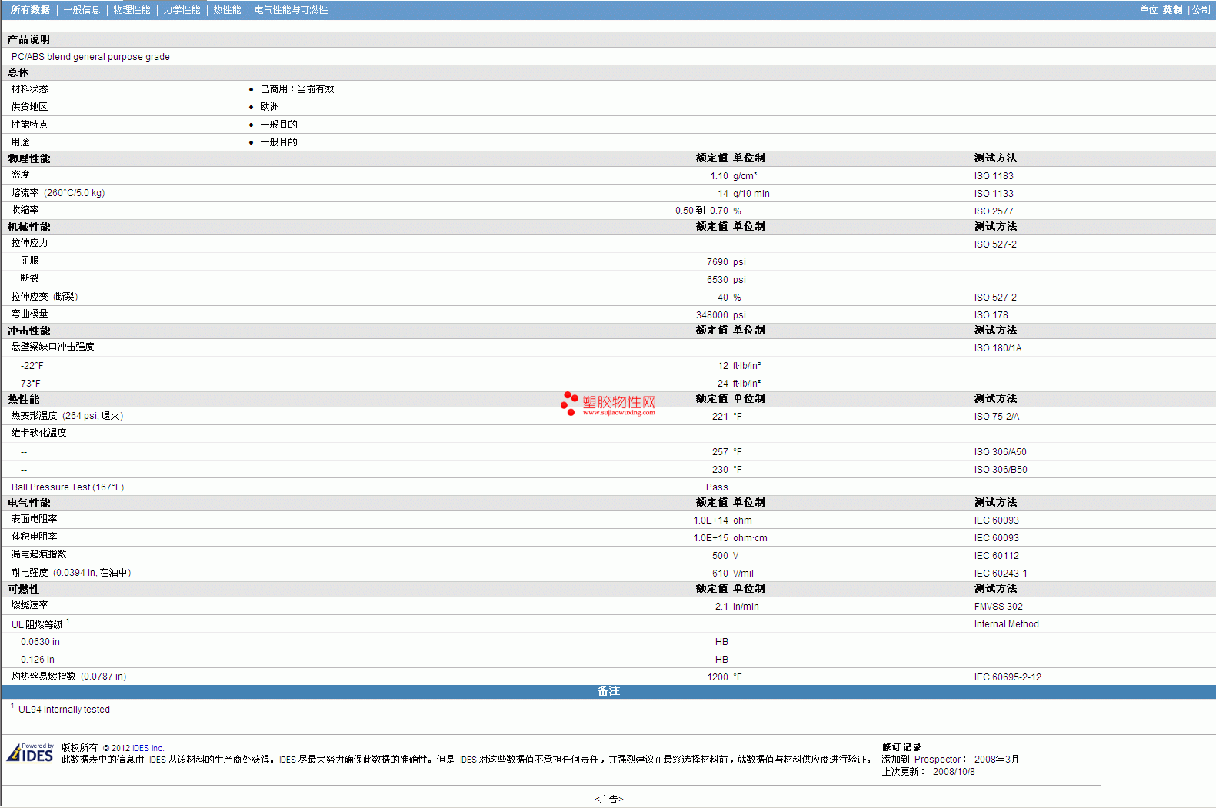Click the ISO 1183 test method text
Screen dimensions: 1216x808
(x=994, y=176)
